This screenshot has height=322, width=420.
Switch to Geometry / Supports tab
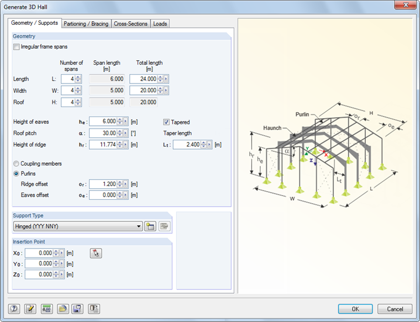(x=35, y=23)
